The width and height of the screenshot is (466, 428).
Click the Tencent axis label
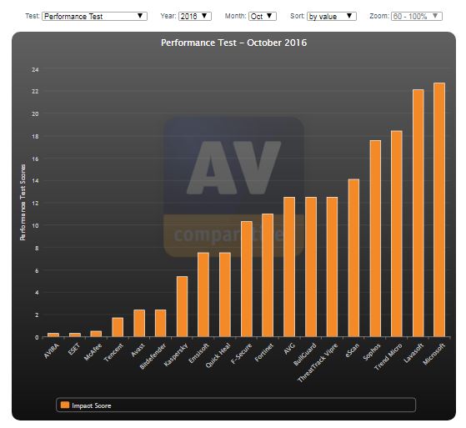[x=113, y=352]
